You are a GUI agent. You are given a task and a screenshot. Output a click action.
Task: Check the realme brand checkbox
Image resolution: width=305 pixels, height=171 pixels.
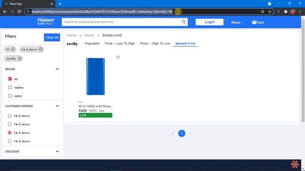click(x=10, y=87)
